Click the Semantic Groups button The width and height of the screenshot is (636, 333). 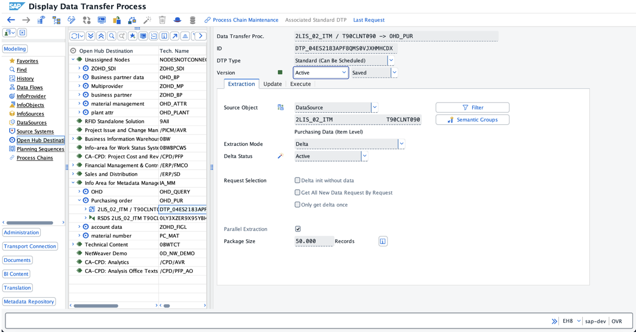[x=473, y=120]
